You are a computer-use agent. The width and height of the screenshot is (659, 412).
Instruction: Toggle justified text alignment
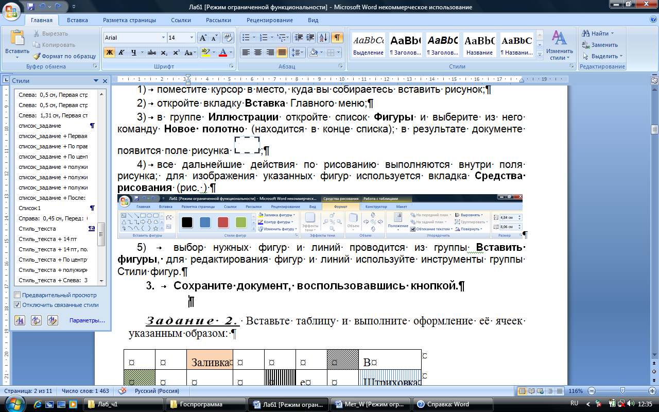(282, 53)
